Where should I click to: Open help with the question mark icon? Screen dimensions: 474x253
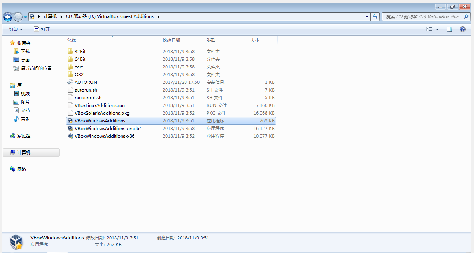[463, 29]
